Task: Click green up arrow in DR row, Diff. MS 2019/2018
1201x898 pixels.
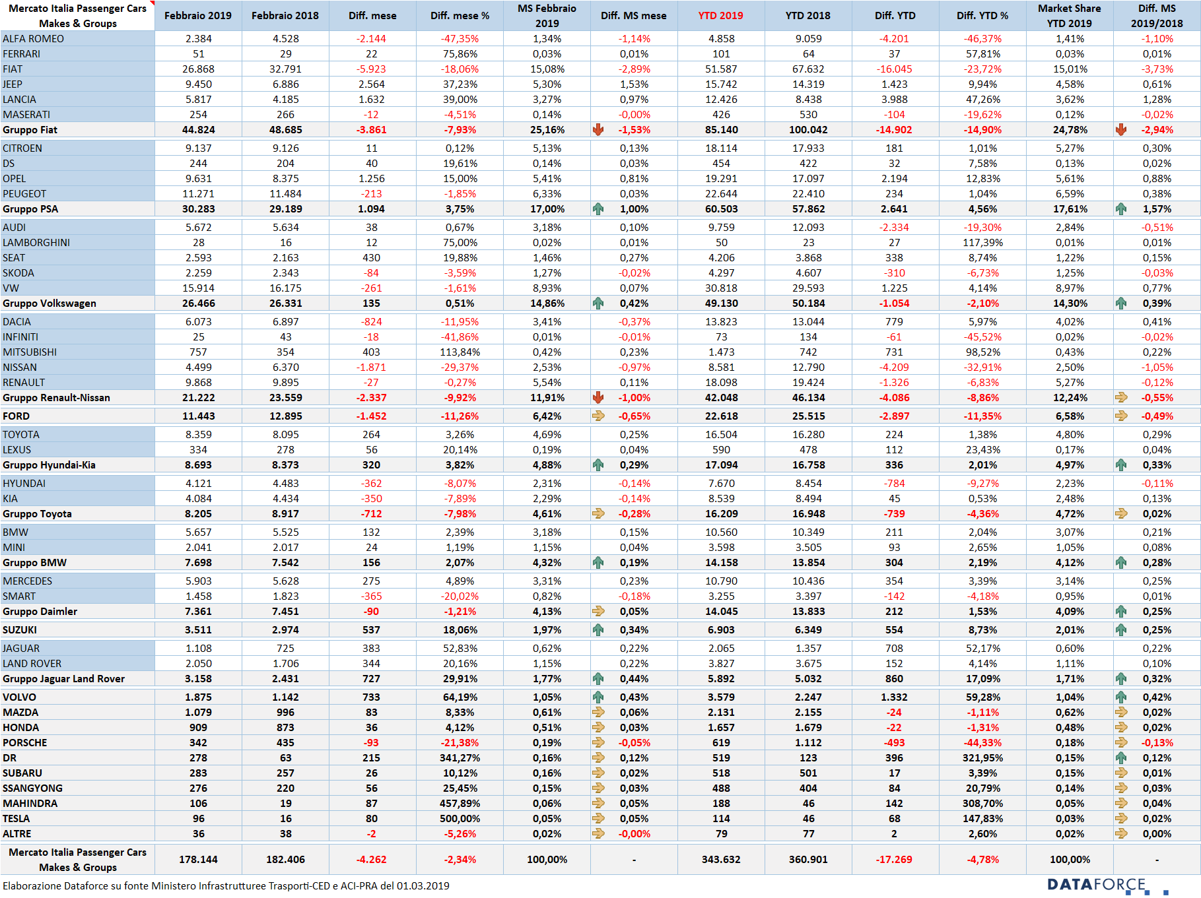Action: point(1121,758)
